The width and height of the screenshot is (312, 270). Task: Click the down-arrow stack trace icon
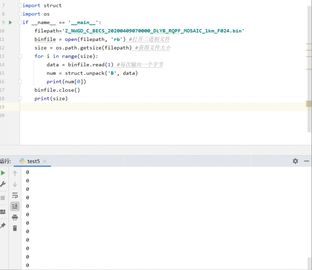pyautogui.click(x=15, y=184)
